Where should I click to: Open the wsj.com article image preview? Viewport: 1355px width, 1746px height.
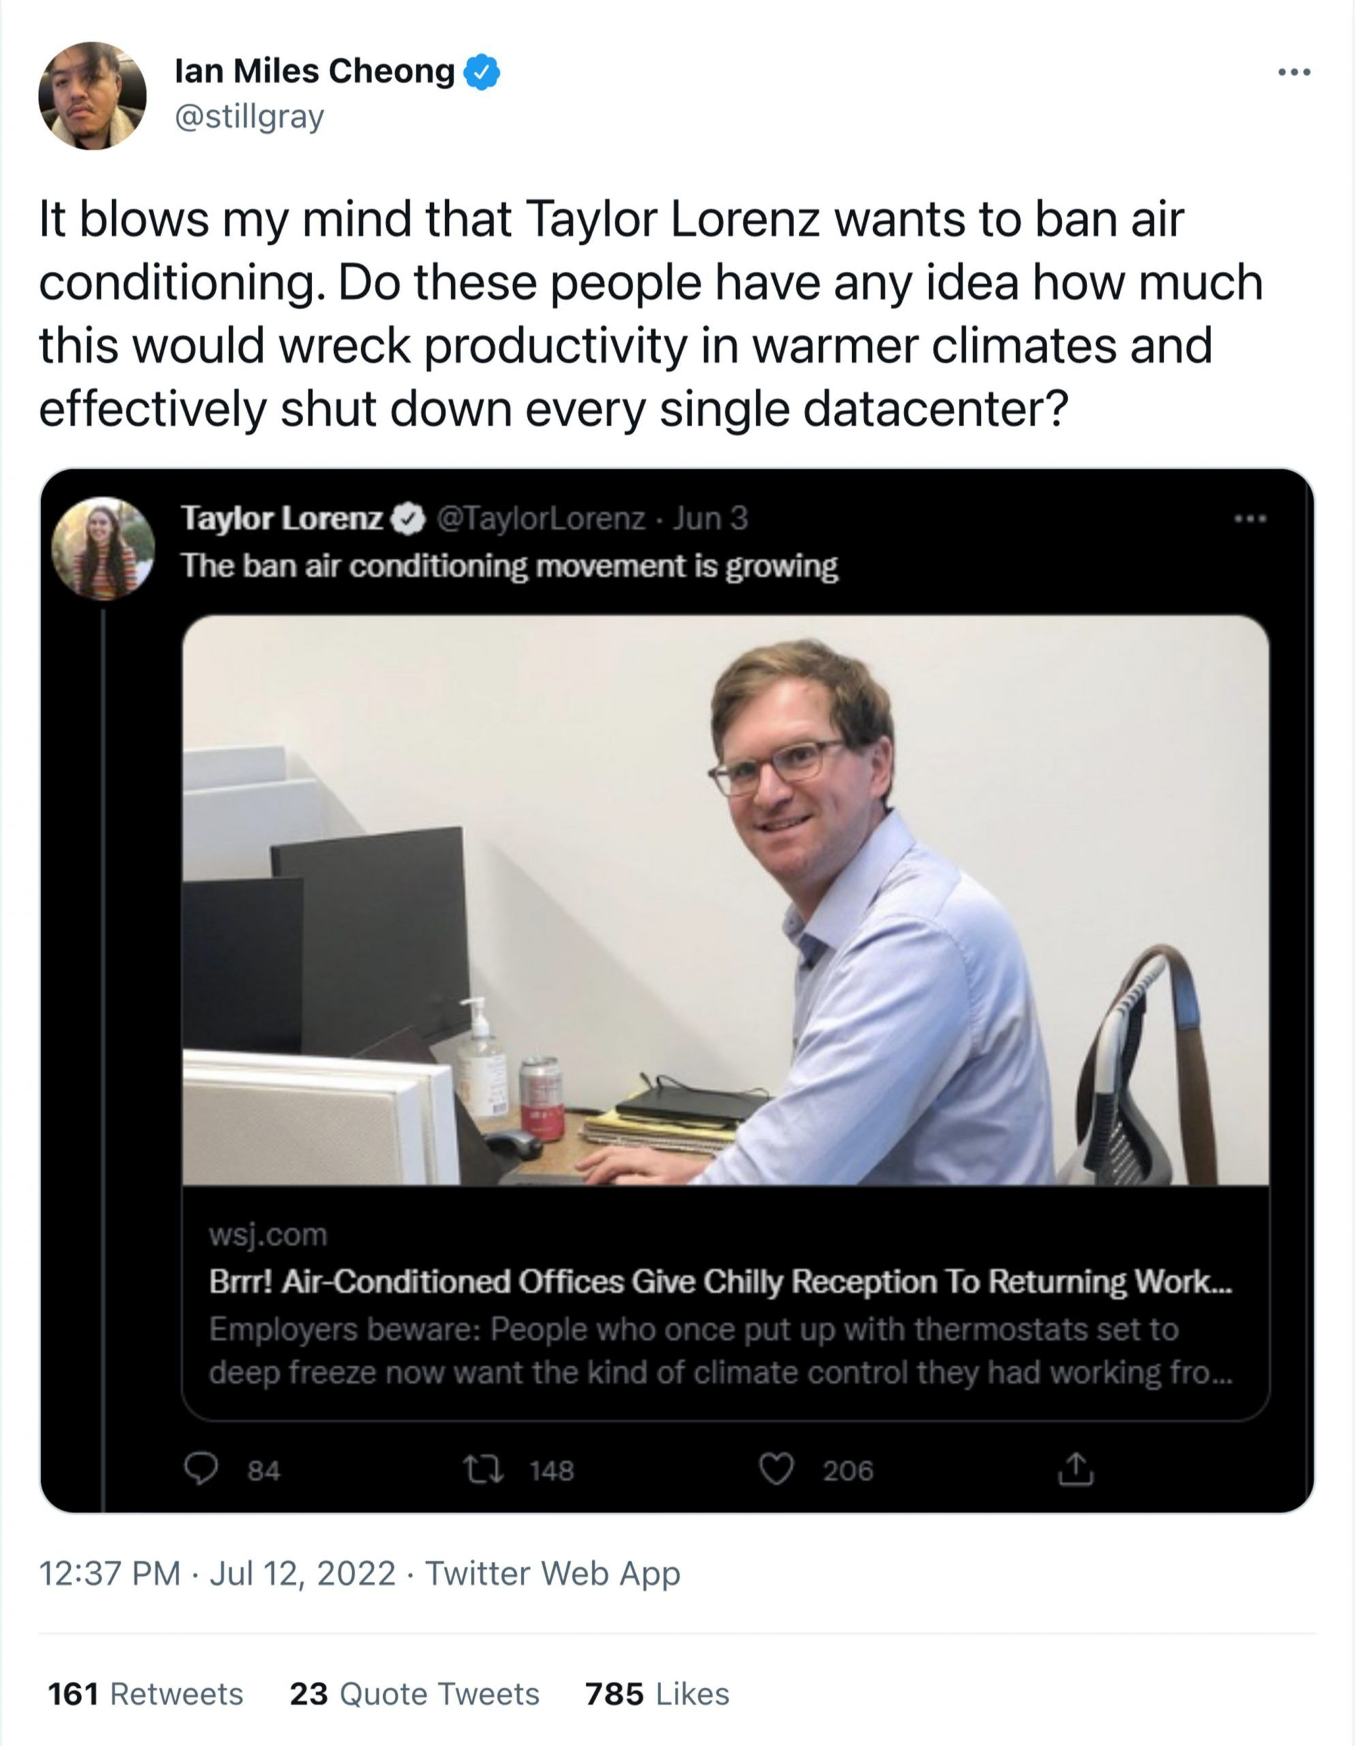pyautogui.click(x=725, y=900)
